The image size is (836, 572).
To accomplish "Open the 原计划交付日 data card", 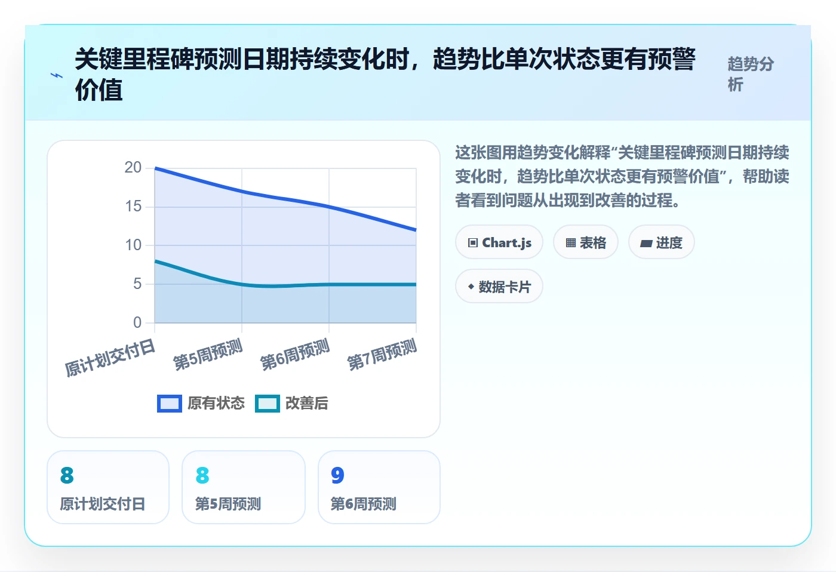I will point(108,487).
